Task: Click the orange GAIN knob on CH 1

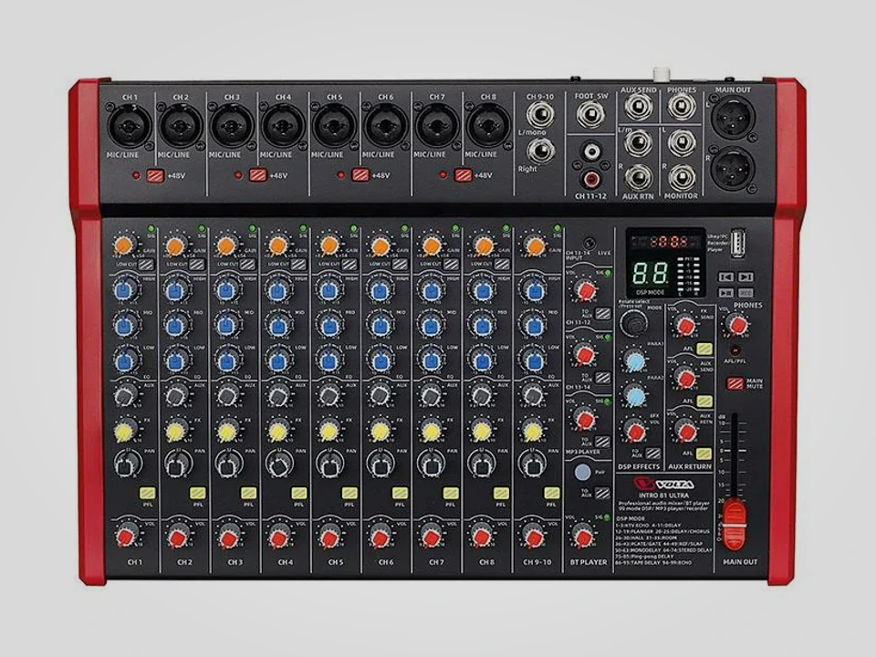Action: [125, 245]
